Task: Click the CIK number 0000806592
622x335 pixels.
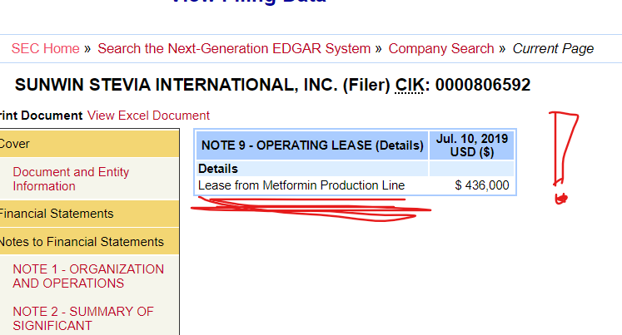Action: [x=482, y=86]
